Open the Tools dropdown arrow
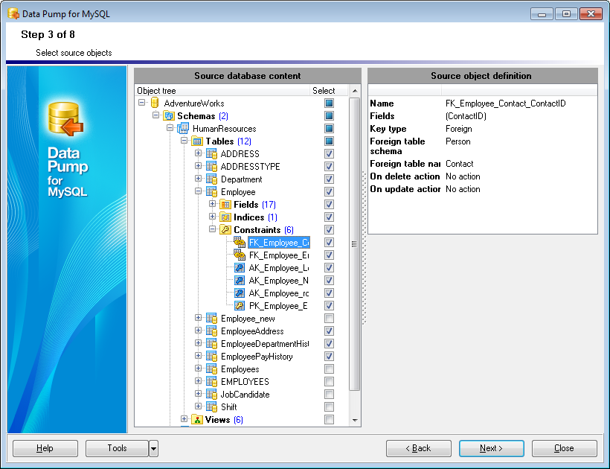This screenshot has height=469, width=610. point(153,448)
